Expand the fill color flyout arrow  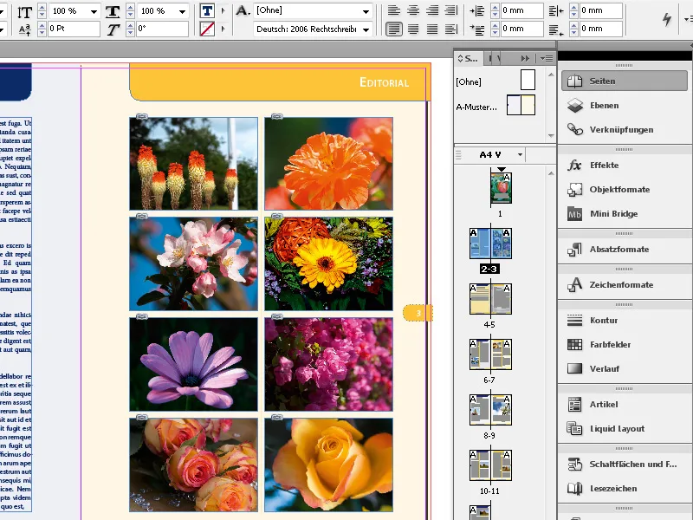point(223,10)
